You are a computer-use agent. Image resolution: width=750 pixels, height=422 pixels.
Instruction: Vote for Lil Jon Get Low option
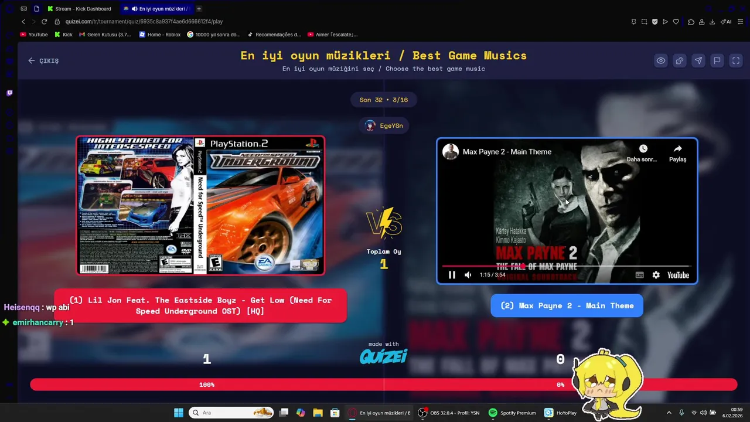point(200,305)
